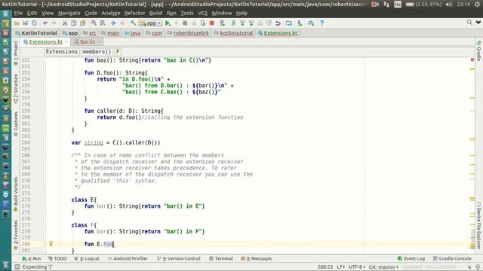Image resolution: width=483 pixels, height=271 pixels.
Task: Open the Logcat tool window
Action: coord(88,259)
